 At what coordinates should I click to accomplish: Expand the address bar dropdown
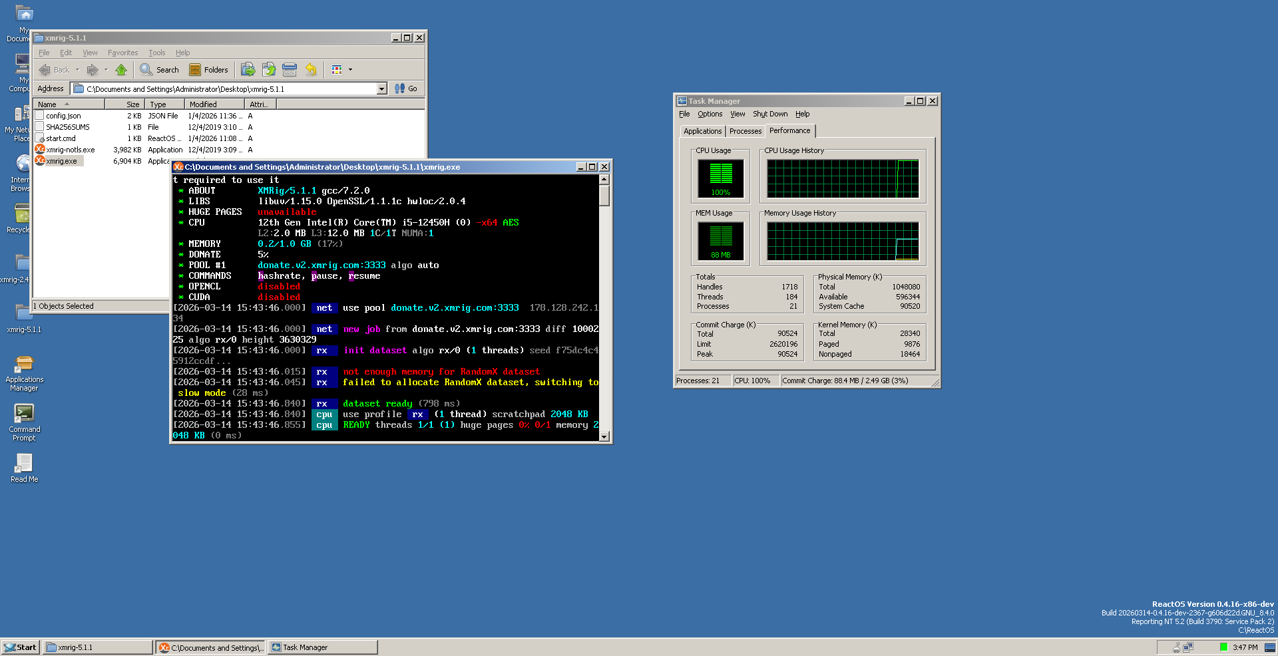click(x=382, y=89)
